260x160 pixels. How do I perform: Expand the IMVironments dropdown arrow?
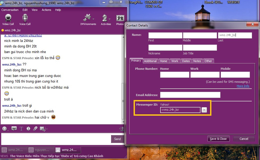click(93, 19)
